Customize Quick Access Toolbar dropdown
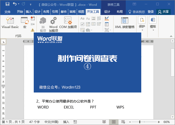175x125 pixels. [x=30, y=4]
